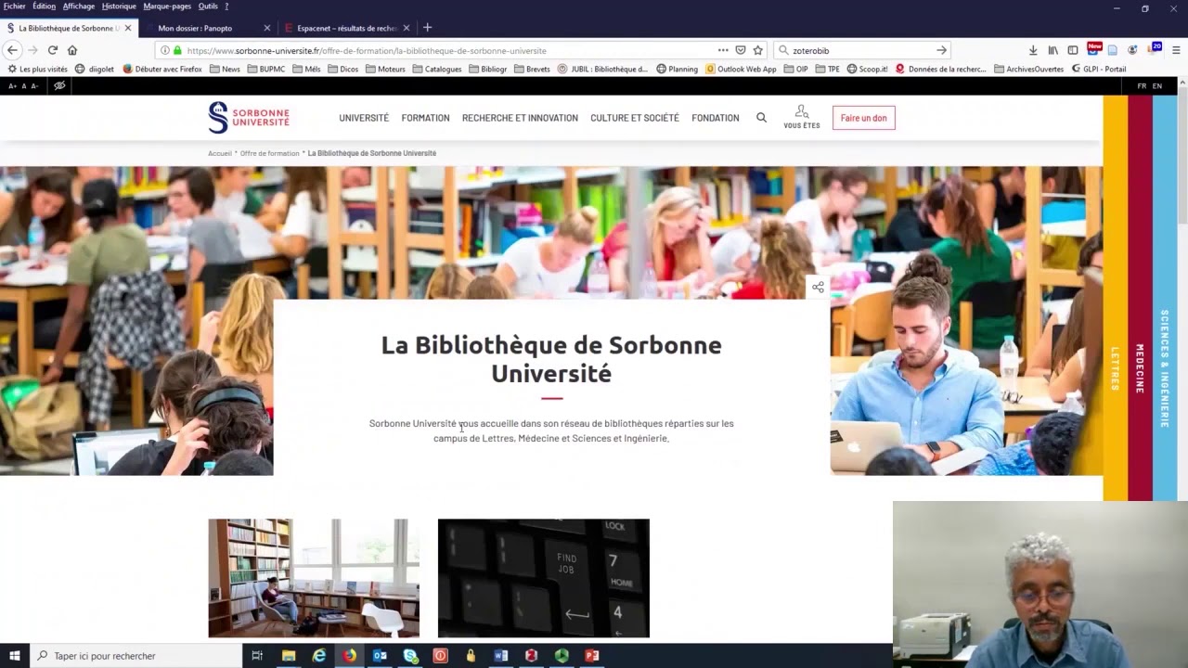
Task: Open the downloads arrow in toolbar
Action: [x=1033, y=50]
